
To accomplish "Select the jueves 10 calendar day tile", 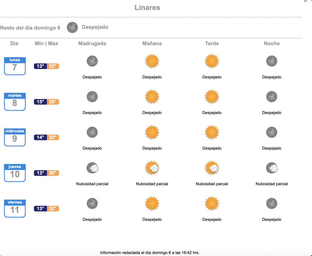I will (15, 173).
